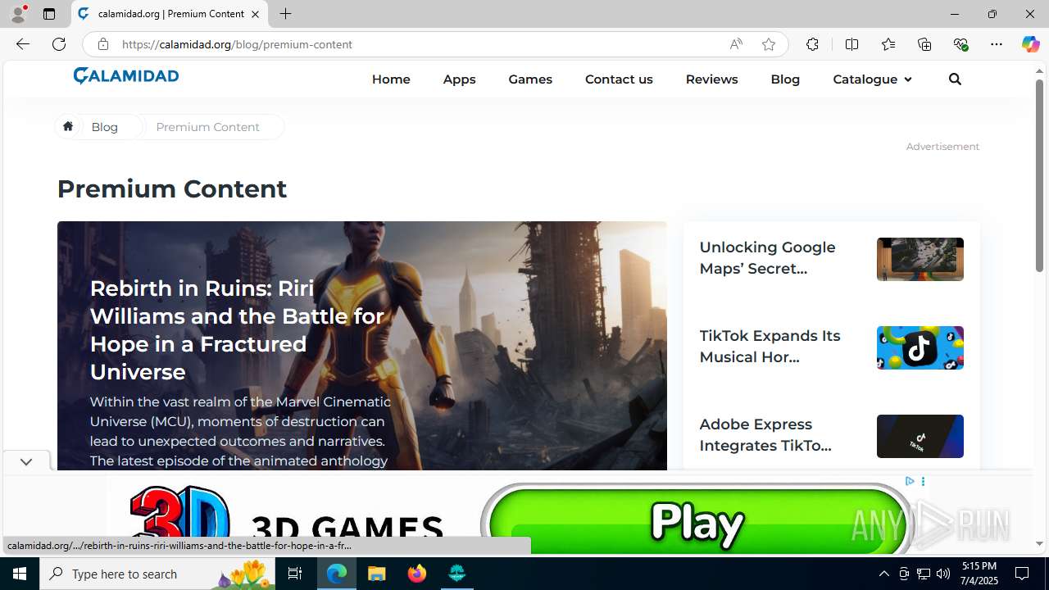Click the Blog breadcrumb link

tap(104, 126)
